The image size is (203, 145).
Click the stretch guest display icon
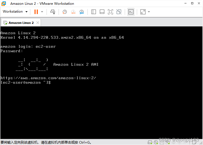coord(143,12)
